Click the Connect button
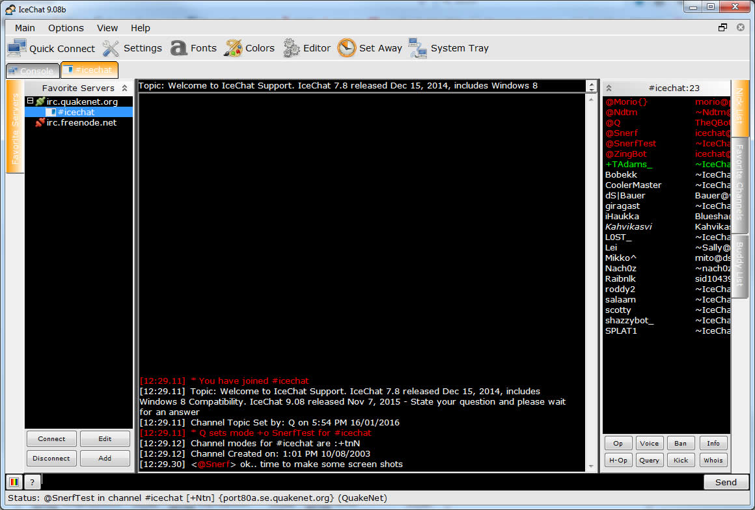The width and height of the screenshot is (755, 510). click(x=51, y=439)
